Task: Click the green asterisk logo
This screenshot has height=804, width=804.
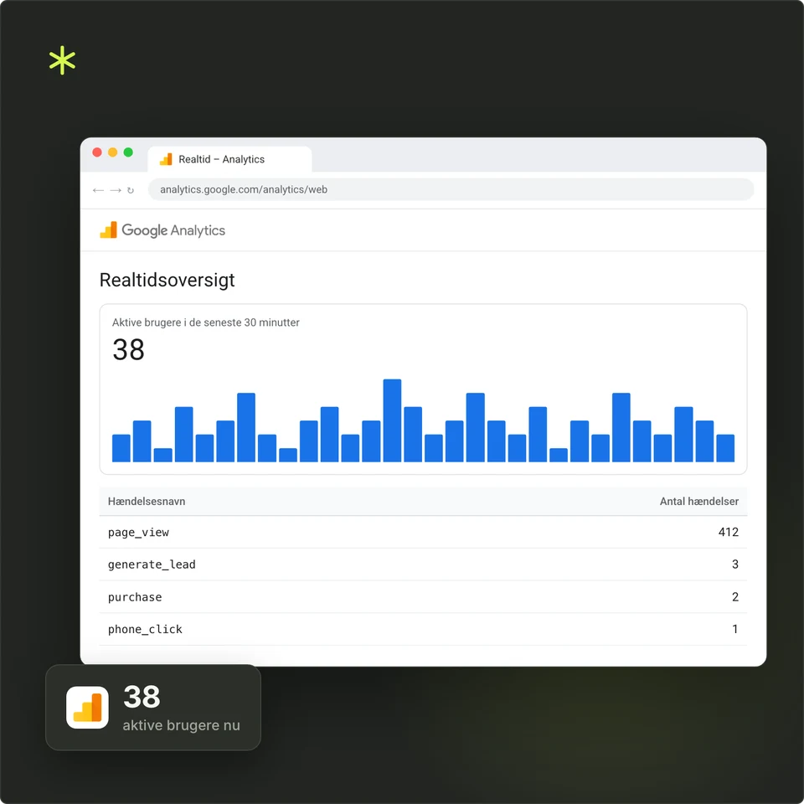Action: click(62, 60)
